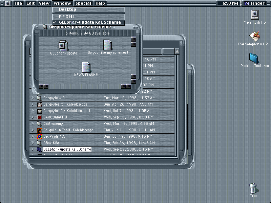Click the 6:50 PM menu bar clock
This screenshot has width=271, height=203.
pos(230,3)
